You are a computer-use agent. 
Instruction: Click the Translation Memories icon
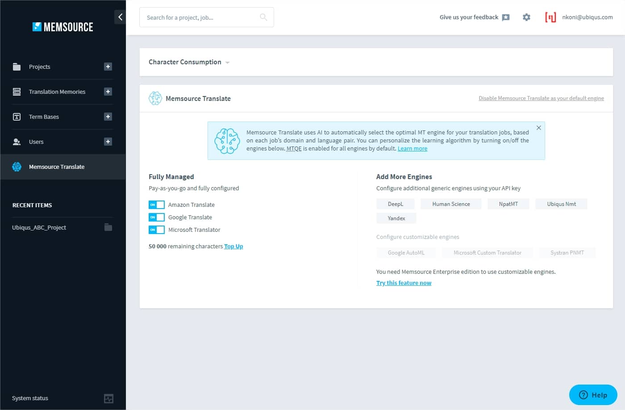17,92
